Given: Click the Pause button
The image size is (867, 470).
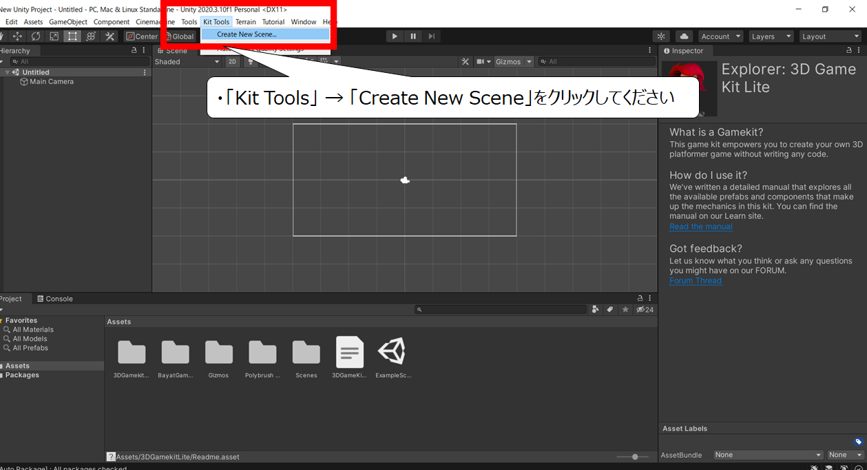Looking at the screenshot, I should pyautogui.click(x=413, y=36).
